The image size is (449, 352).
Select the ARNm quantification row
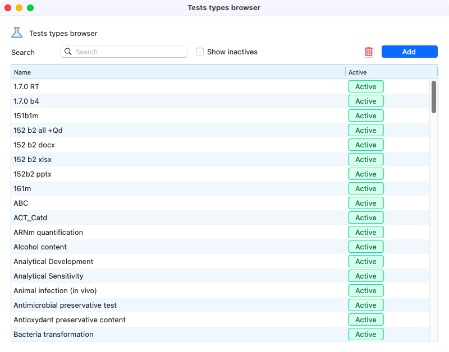[220, 232]
